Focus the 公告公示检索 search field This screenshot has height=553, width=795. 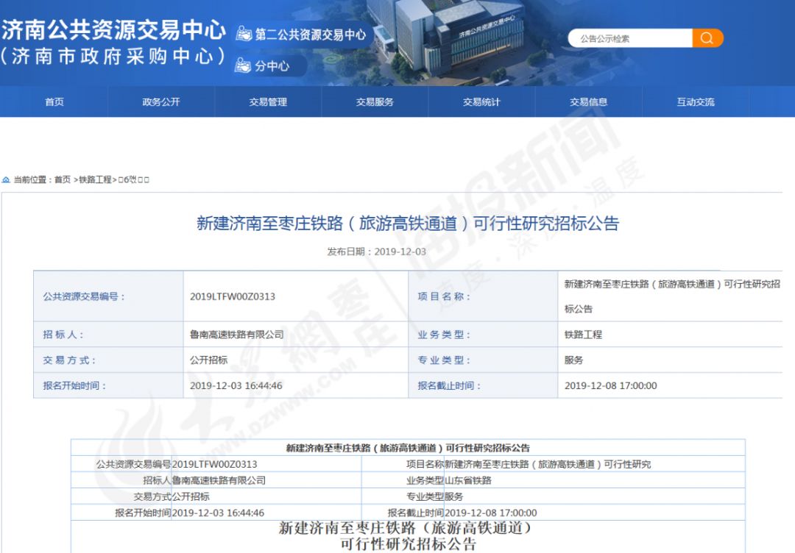(x=630, y=38)
